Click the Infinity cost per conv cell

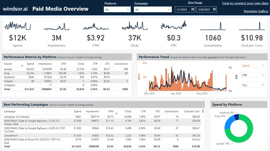click(196, 139)
